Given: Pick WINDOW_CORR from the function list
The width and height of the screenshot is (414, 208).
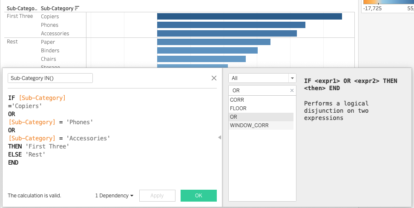Looking at the screenshot, I should [x=249, y=125].
